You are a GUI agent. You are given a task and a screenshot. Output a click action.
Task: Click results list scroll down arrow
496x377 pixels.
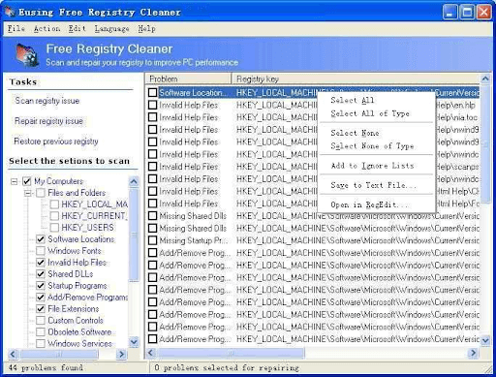(x=485, y=340)
